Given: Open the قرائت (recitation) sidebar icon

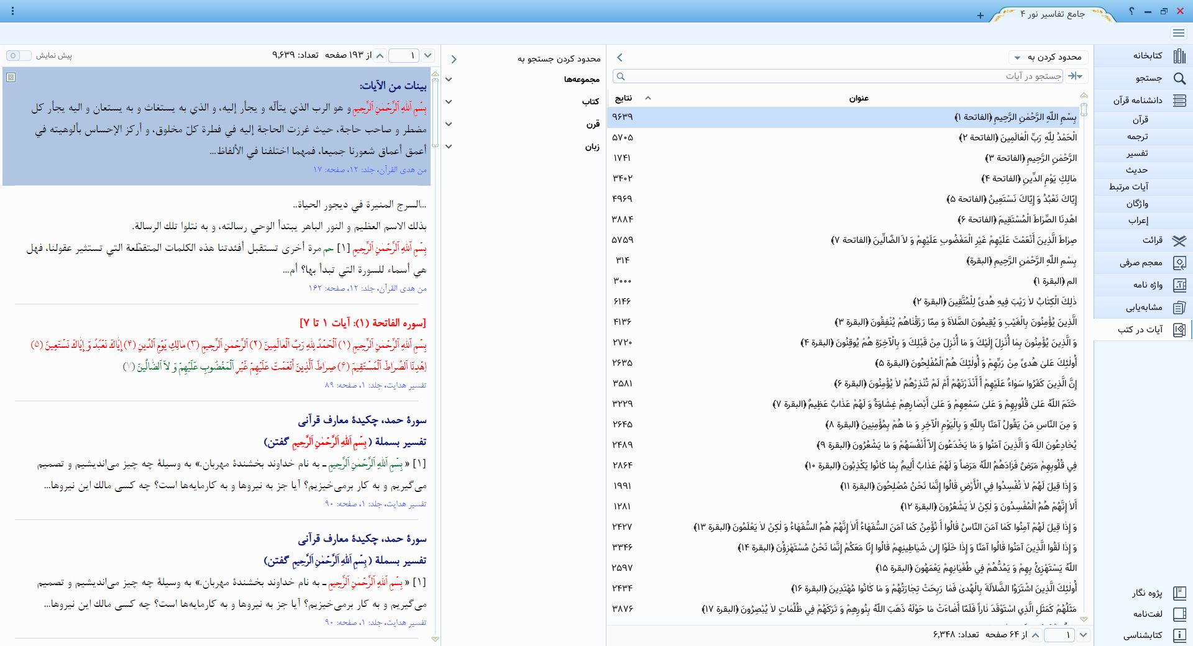Looking at the screenshot, I should tap(1179, 240).
